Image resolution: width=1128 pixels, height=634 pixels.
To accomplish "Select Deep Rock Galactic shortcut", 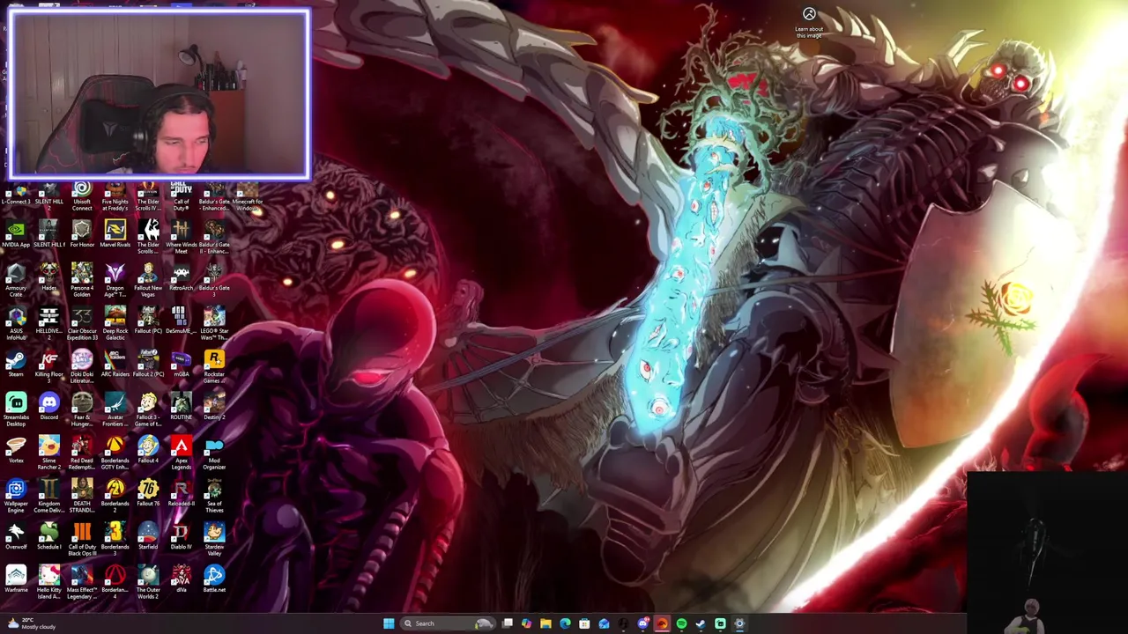I will pyautogui.click(x=115, y=323).
